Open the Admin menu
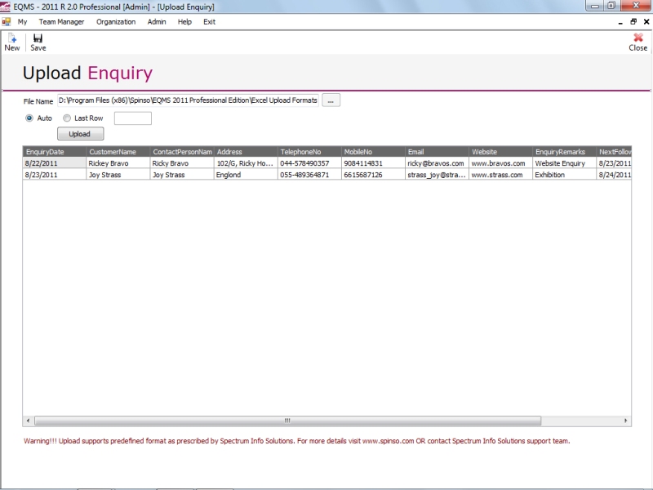Image resolution: width=653 pixels, height=490 pixels. pyautogui.click(x=157, y=22)
